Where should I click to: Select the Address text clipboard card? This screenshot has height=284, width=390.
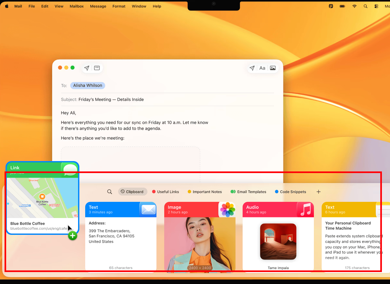click(120, 239)
